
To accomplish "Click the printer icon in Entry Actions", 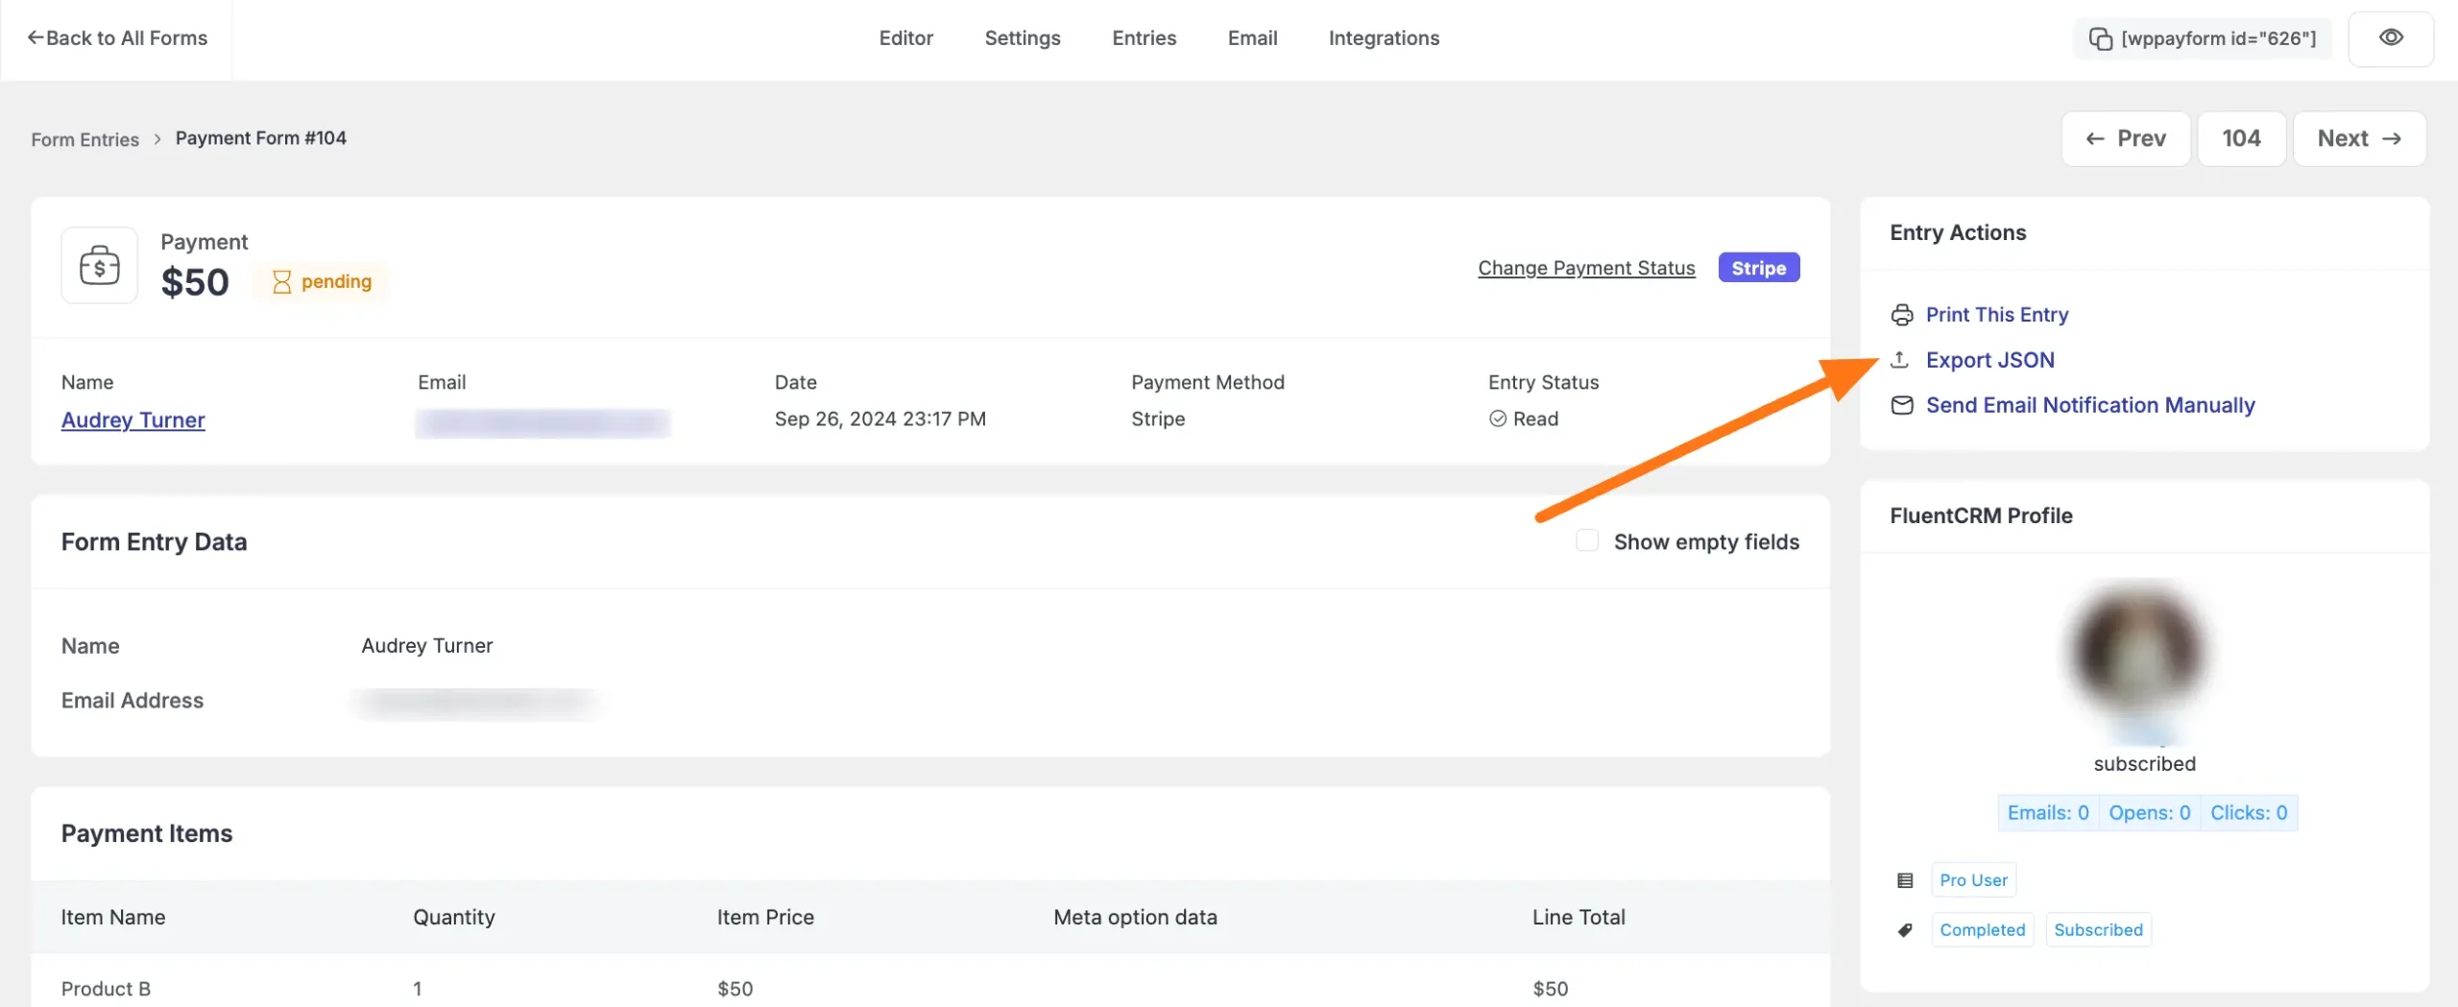I will [1901, 315].
